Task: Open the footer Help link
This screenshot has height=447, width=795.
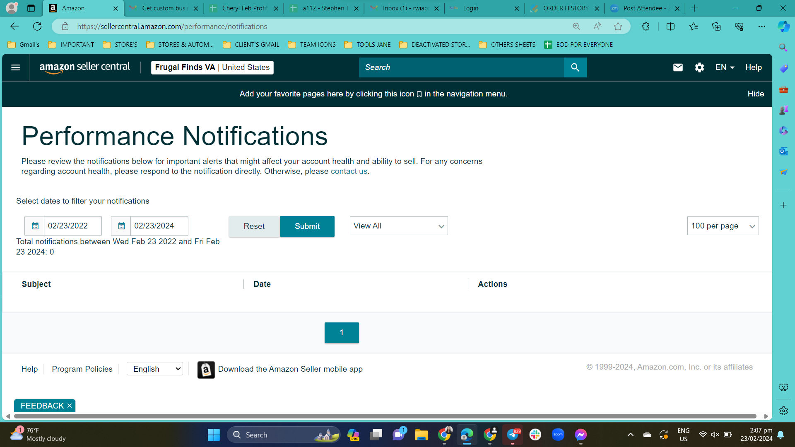Action: [x=29, y=369]
